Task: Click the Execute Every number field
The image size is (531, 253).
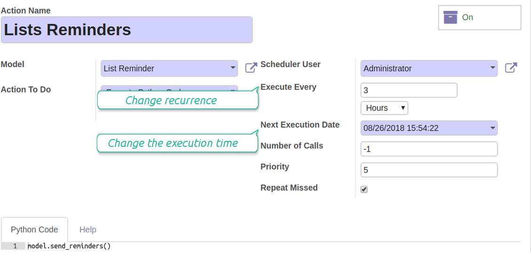Action: tap(409, 90)
